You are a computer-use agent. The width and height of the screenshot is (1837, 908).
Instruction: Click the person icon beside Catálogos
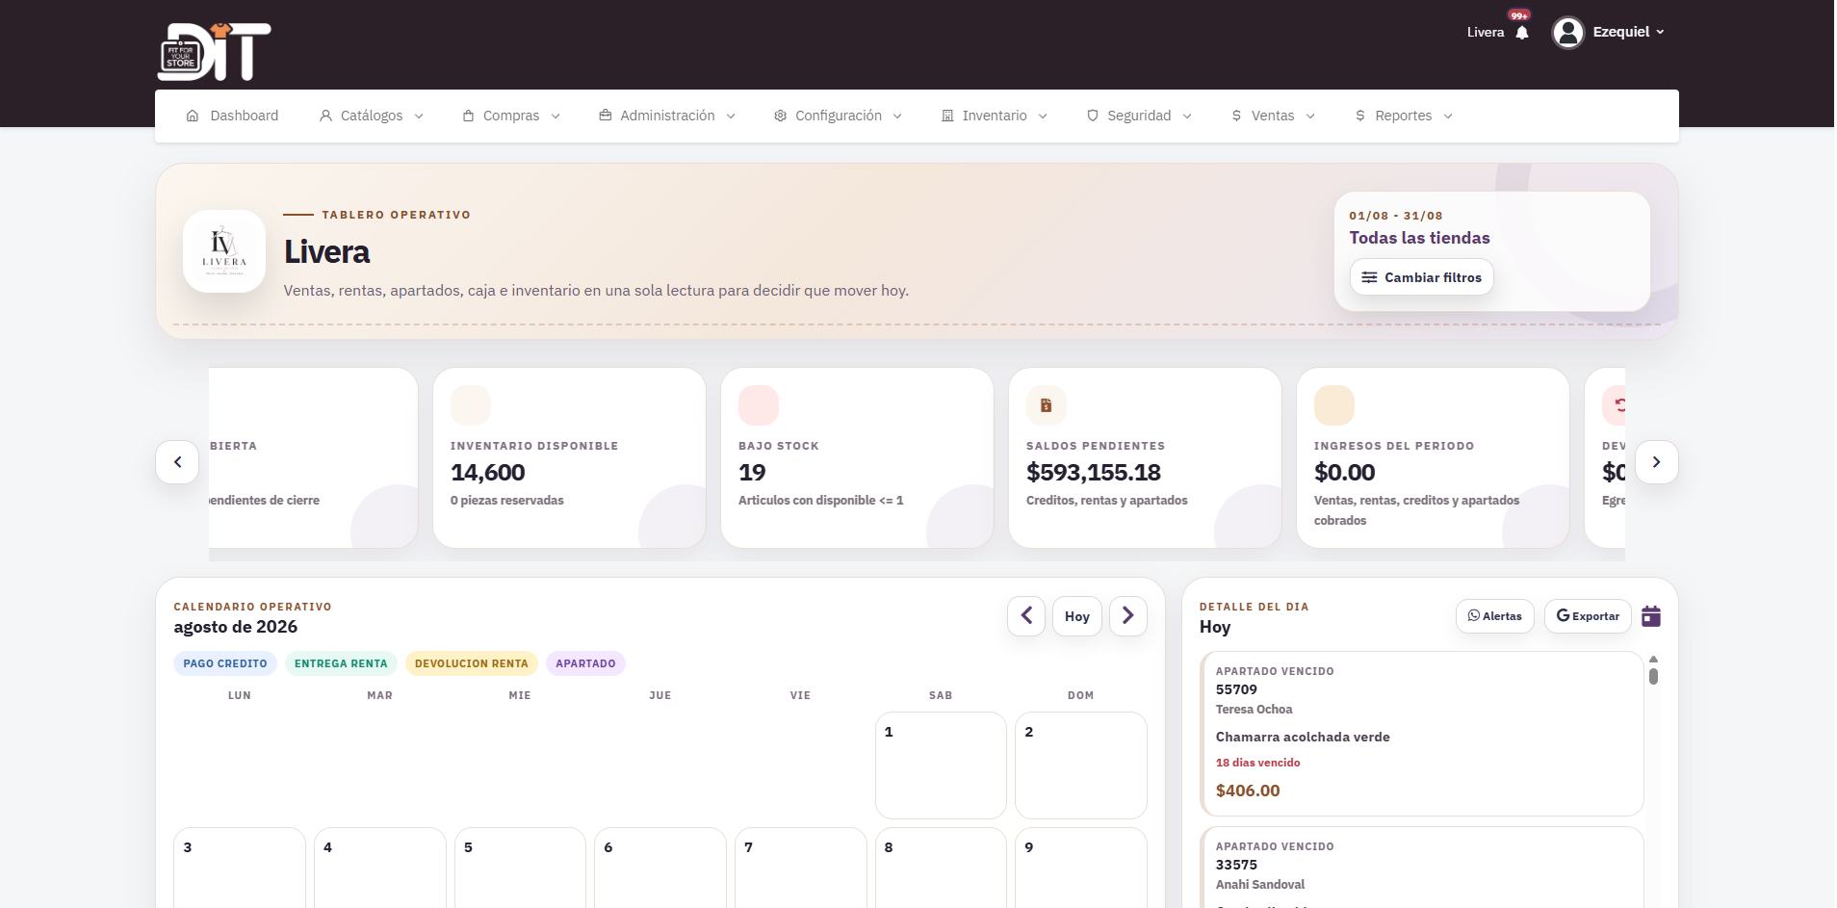(x=325, y=116)
